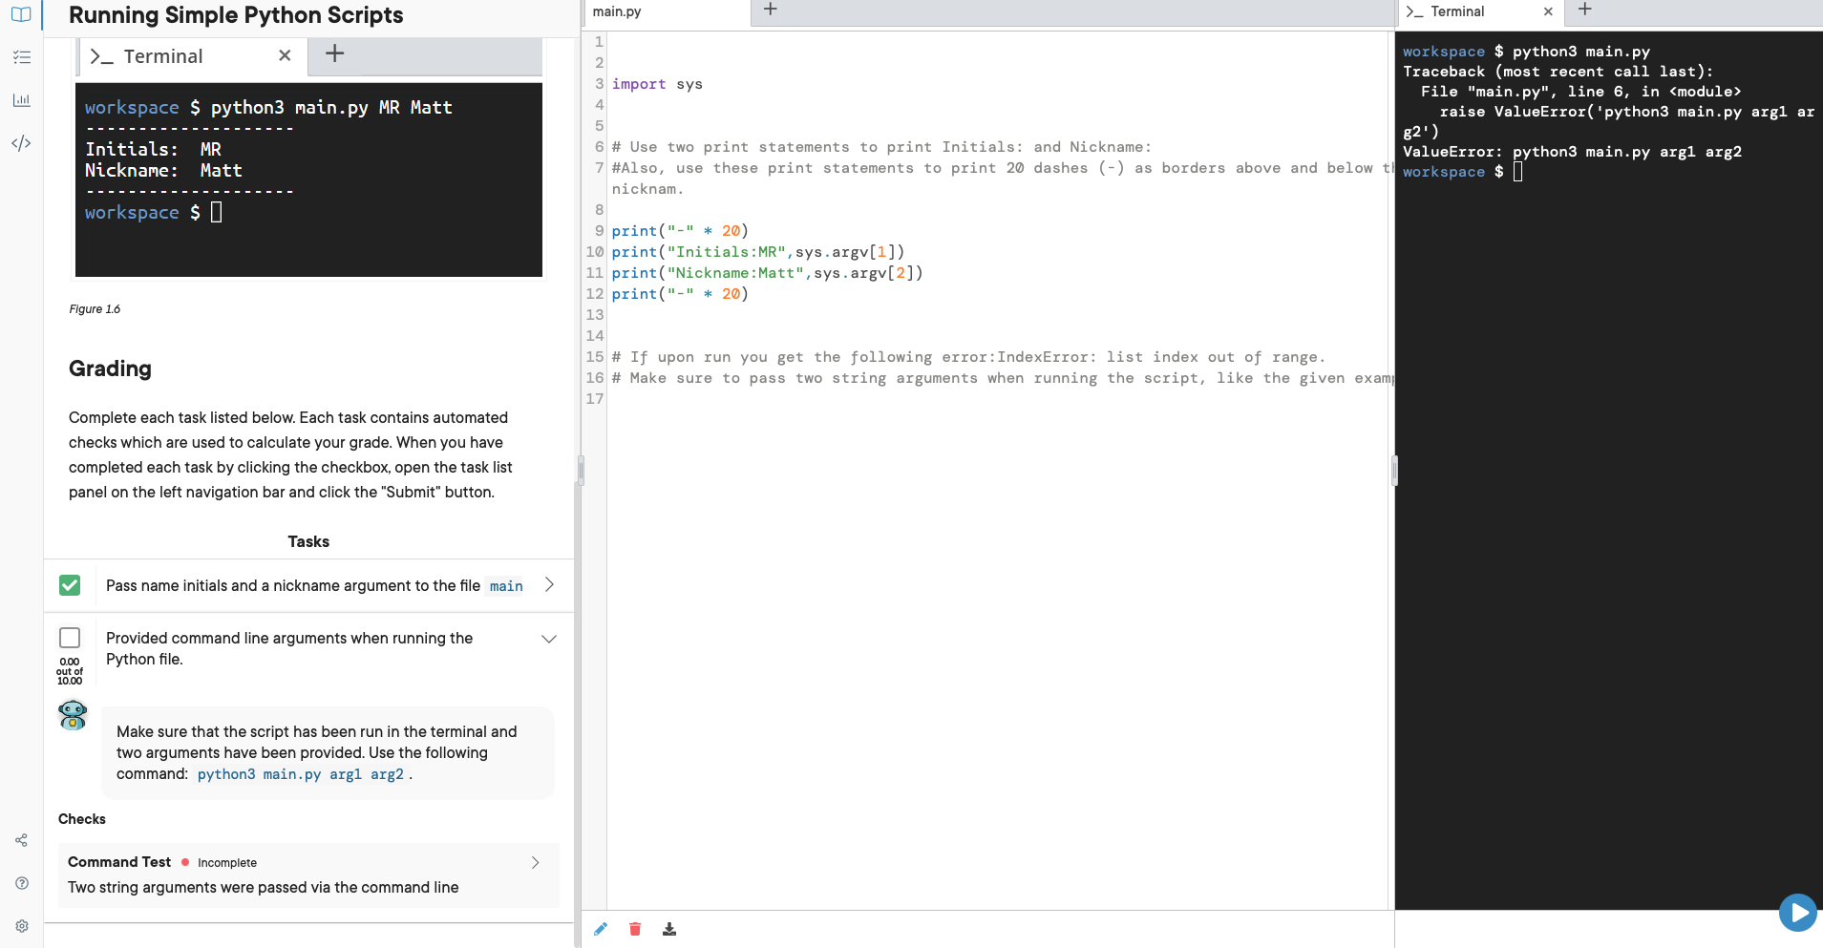Open the task list panel
Image resolution: width=1823 pixels, height=948 pixels.
point(21,57)
